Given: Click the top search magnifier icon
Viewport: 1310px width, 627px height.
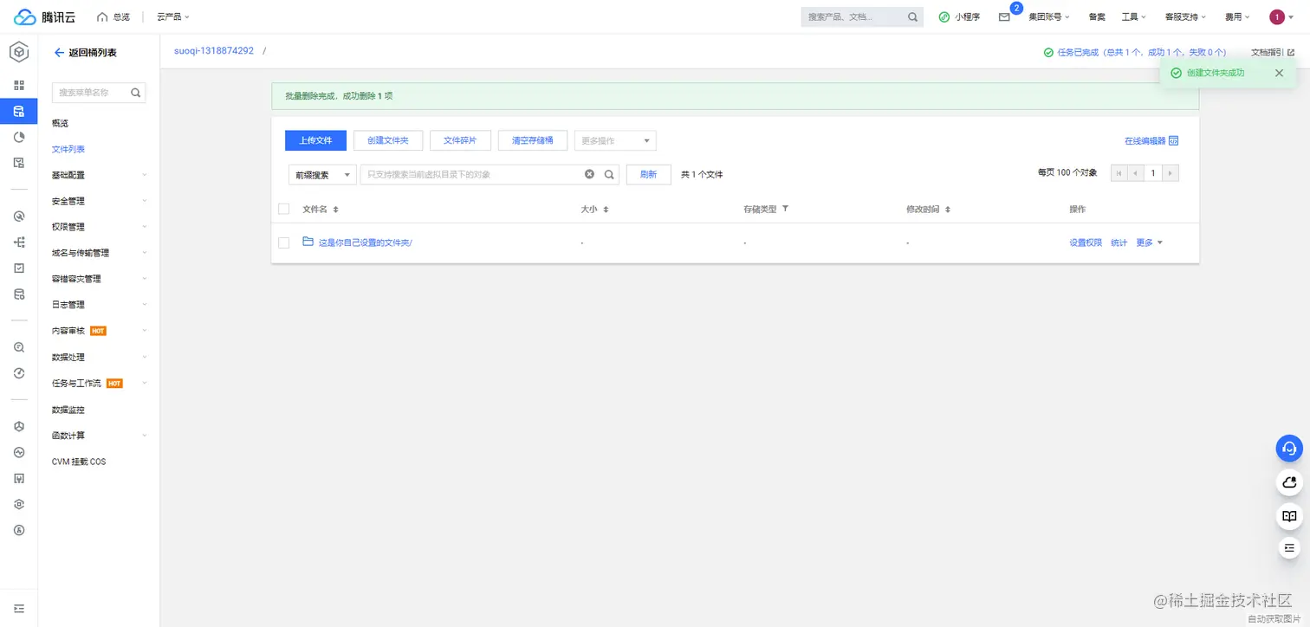Looking at the screenshot, I should [913, 16].
